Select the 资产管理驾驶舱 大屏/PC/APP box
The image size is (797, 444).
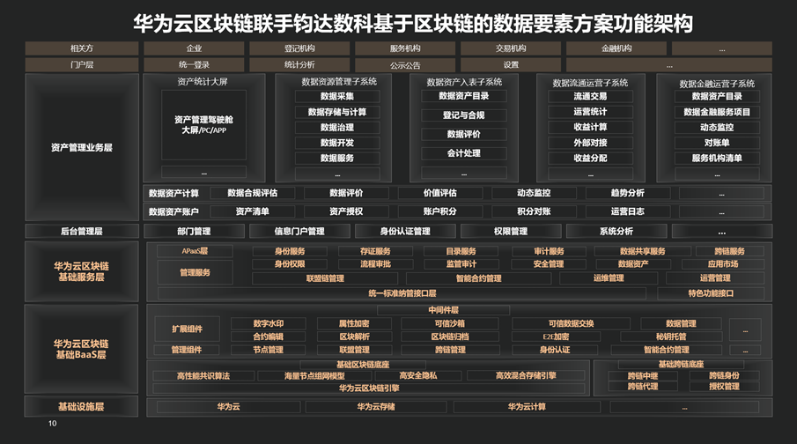(x=203, y=124)
